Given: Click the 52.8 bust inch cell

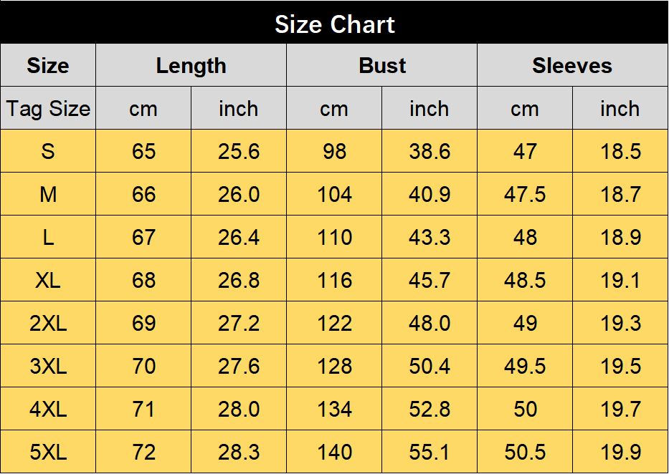Looking at the screenshot, I should [430, 409].
